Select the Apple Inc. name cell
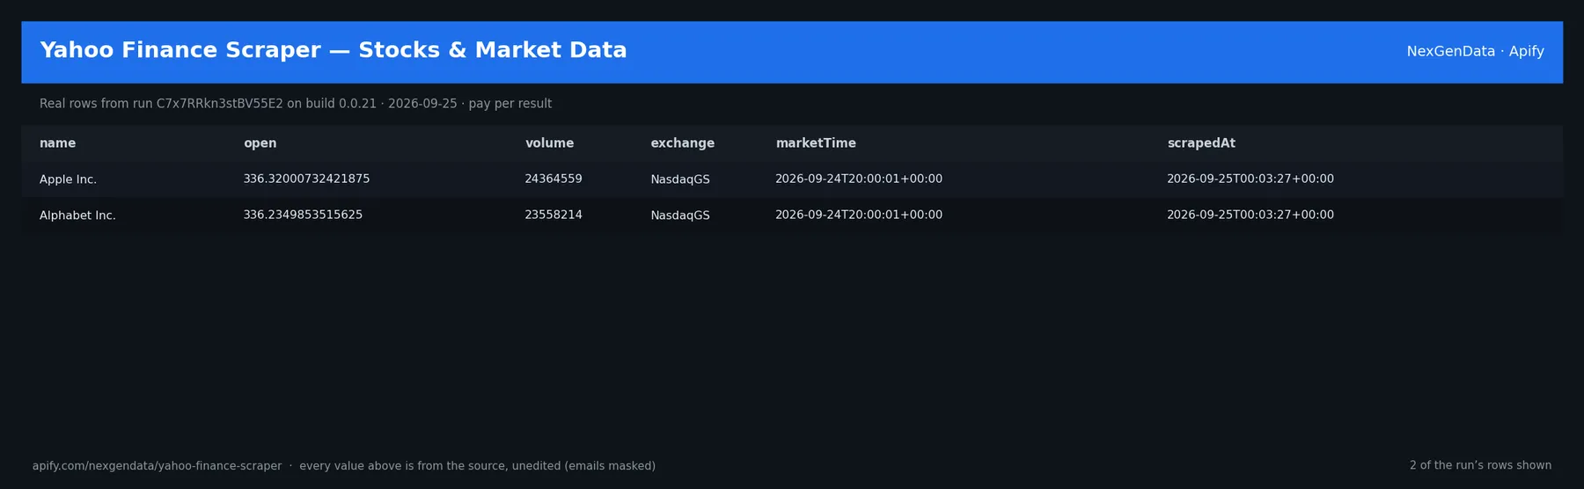This screenshot has height=489, width=1584. pos(68,179)
